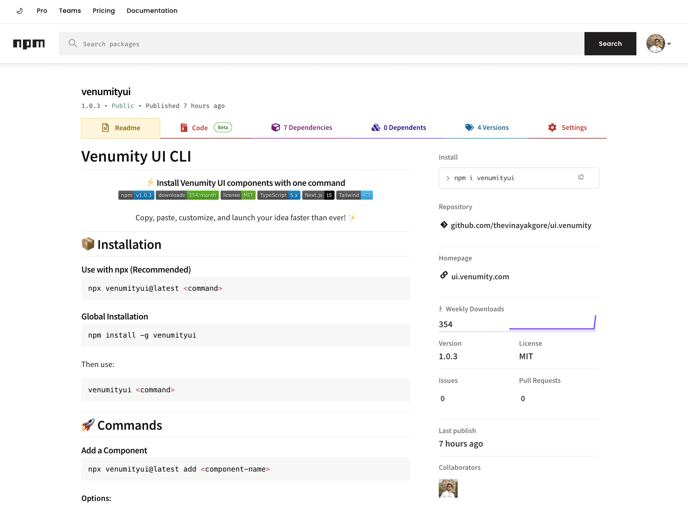Click the npm install -g venumityui code block
Image resolution: width=688 pixels, height=510 pixels.
click(246, 335)
